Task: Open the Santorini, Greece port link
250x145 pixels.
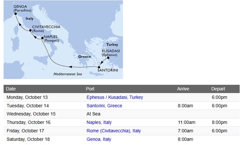Action: (104, 106)
